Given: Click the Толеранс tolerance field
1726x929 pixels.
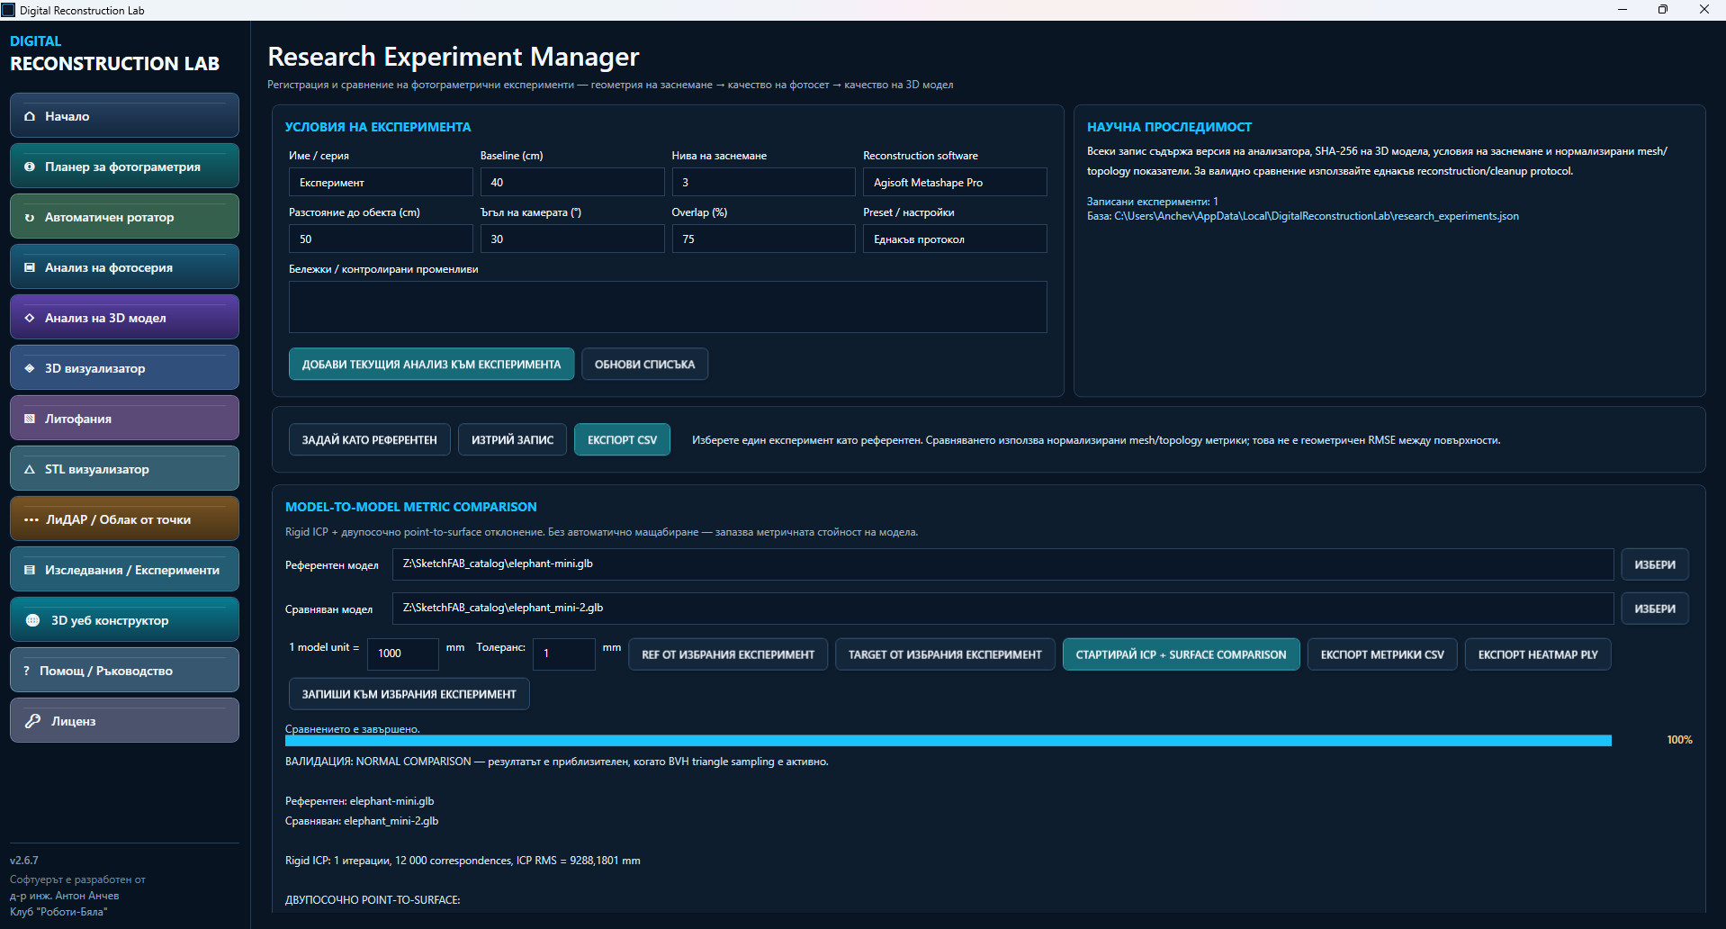Looking at the screenshot, I should coord(563,654).
